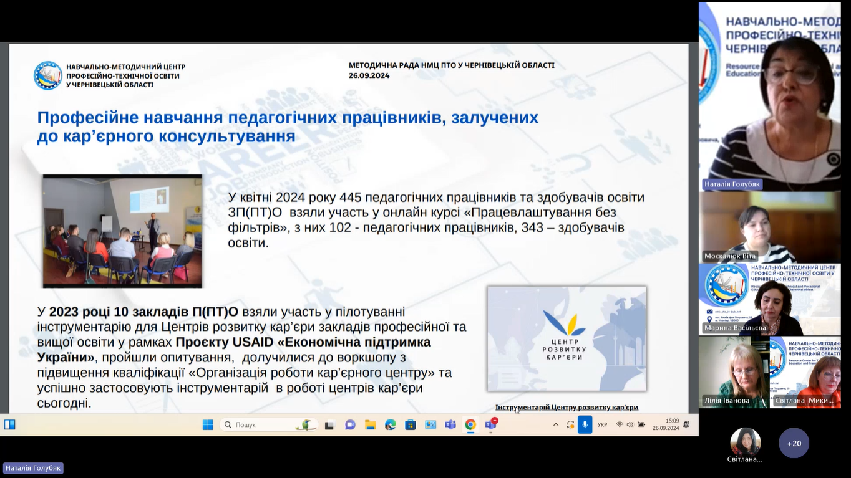851x478 pixels.
Task: Launch Microsoft Edge from the taskbar
Action: (390, 425)
